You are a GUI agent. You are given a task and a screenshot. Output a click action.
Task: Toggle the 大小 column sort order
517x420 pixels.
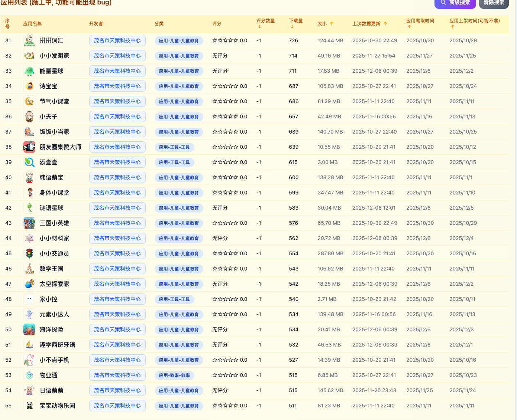[x=332, y=23]
